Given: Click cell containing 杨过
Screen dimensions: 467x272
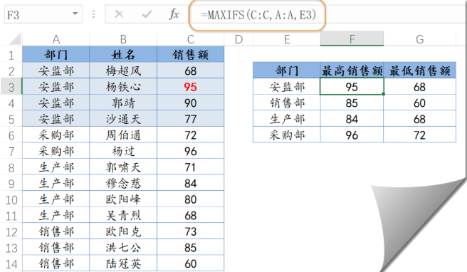Looking at the screenshot, I should [123, 151].
